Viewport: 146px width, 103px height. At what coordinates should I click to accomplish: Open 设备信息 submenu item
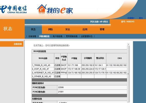32,36
